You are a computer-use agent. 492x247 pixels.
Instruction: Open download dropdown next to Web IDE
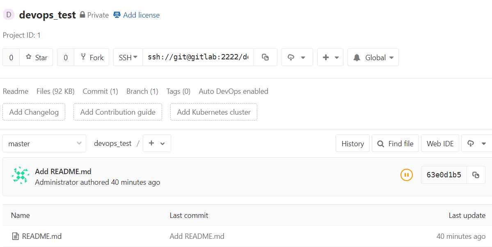(477, 143)
